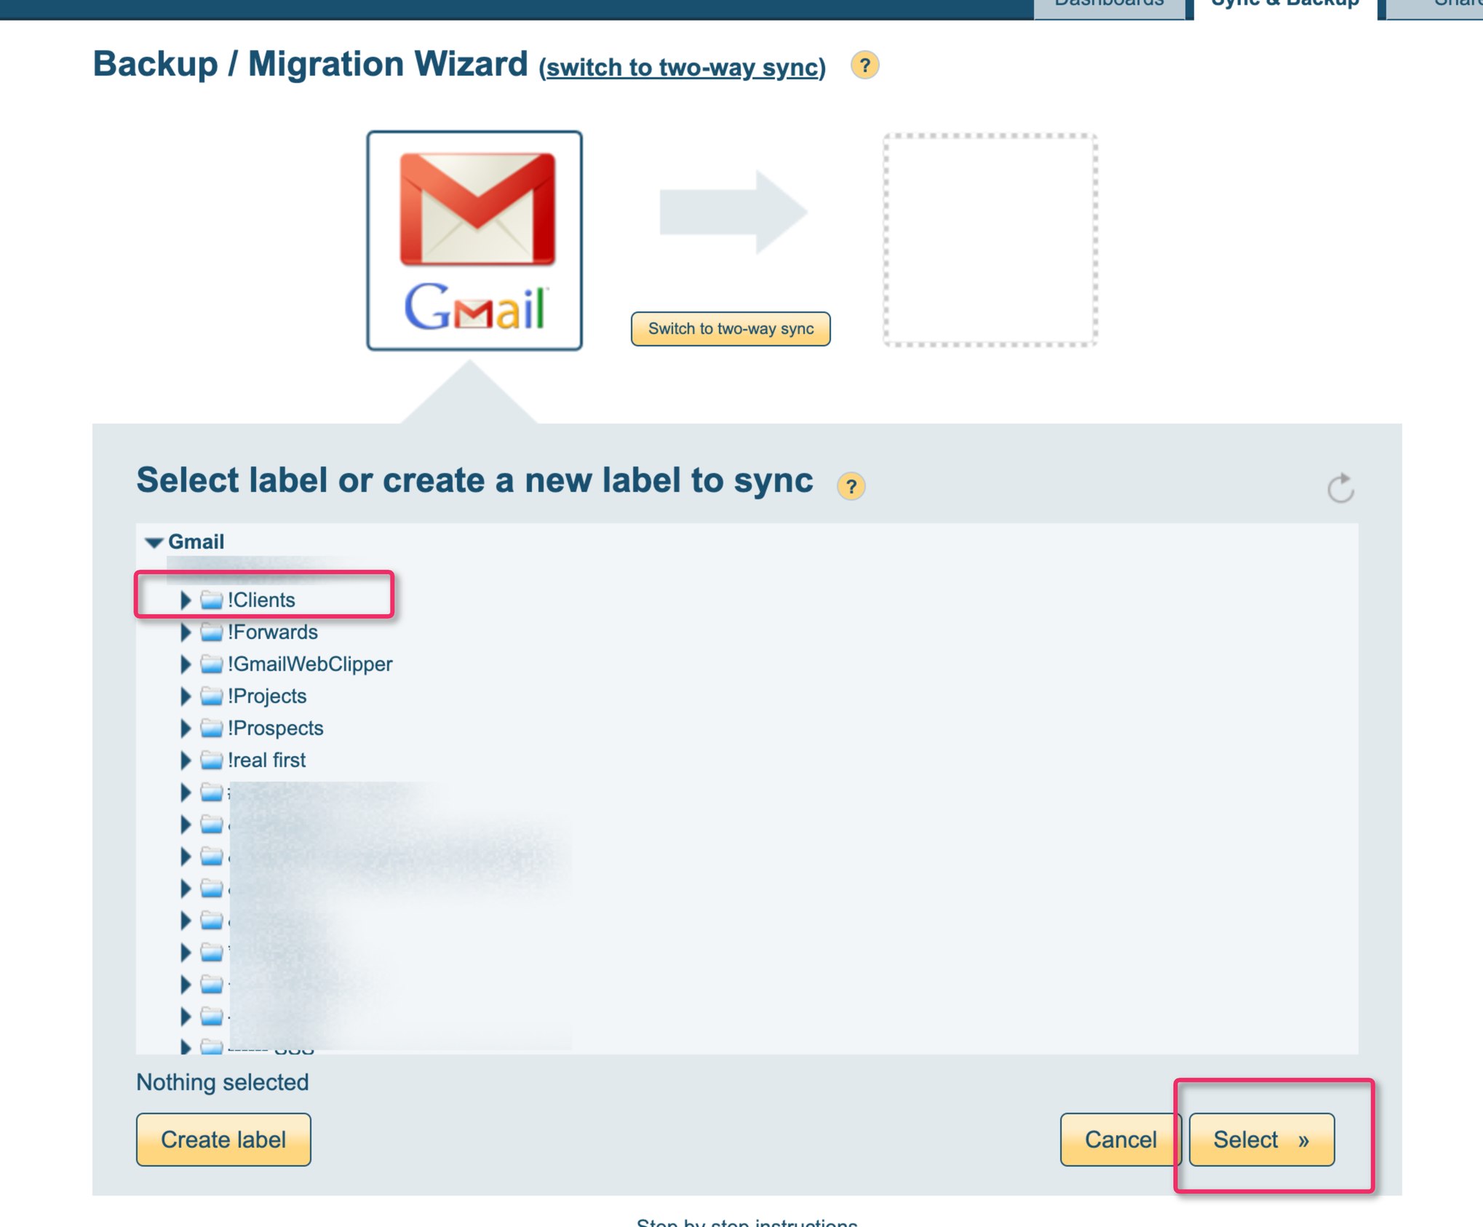Click the Cancel button

(x=1121, y=1139)
